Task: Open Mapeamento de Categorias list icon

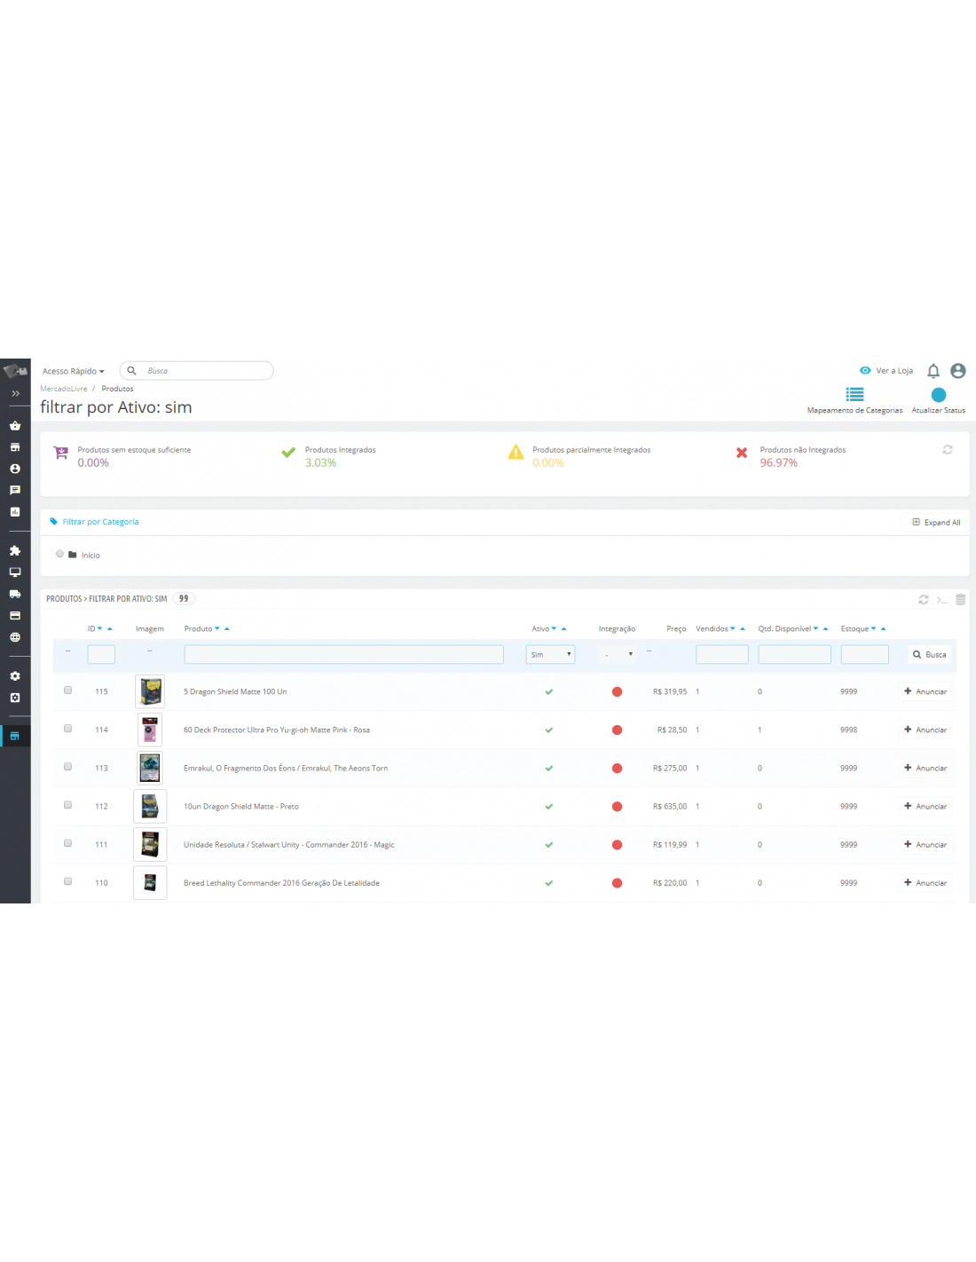Action: (854, 395)
